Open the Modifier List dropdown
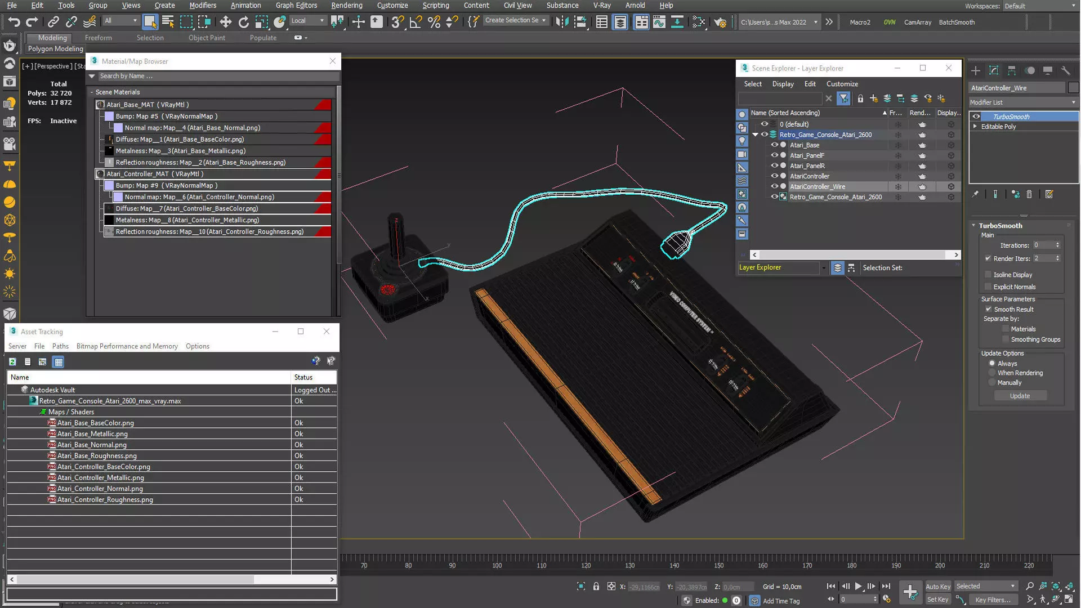Viewport: 1081px width, 608px height. coord(1023,102)
